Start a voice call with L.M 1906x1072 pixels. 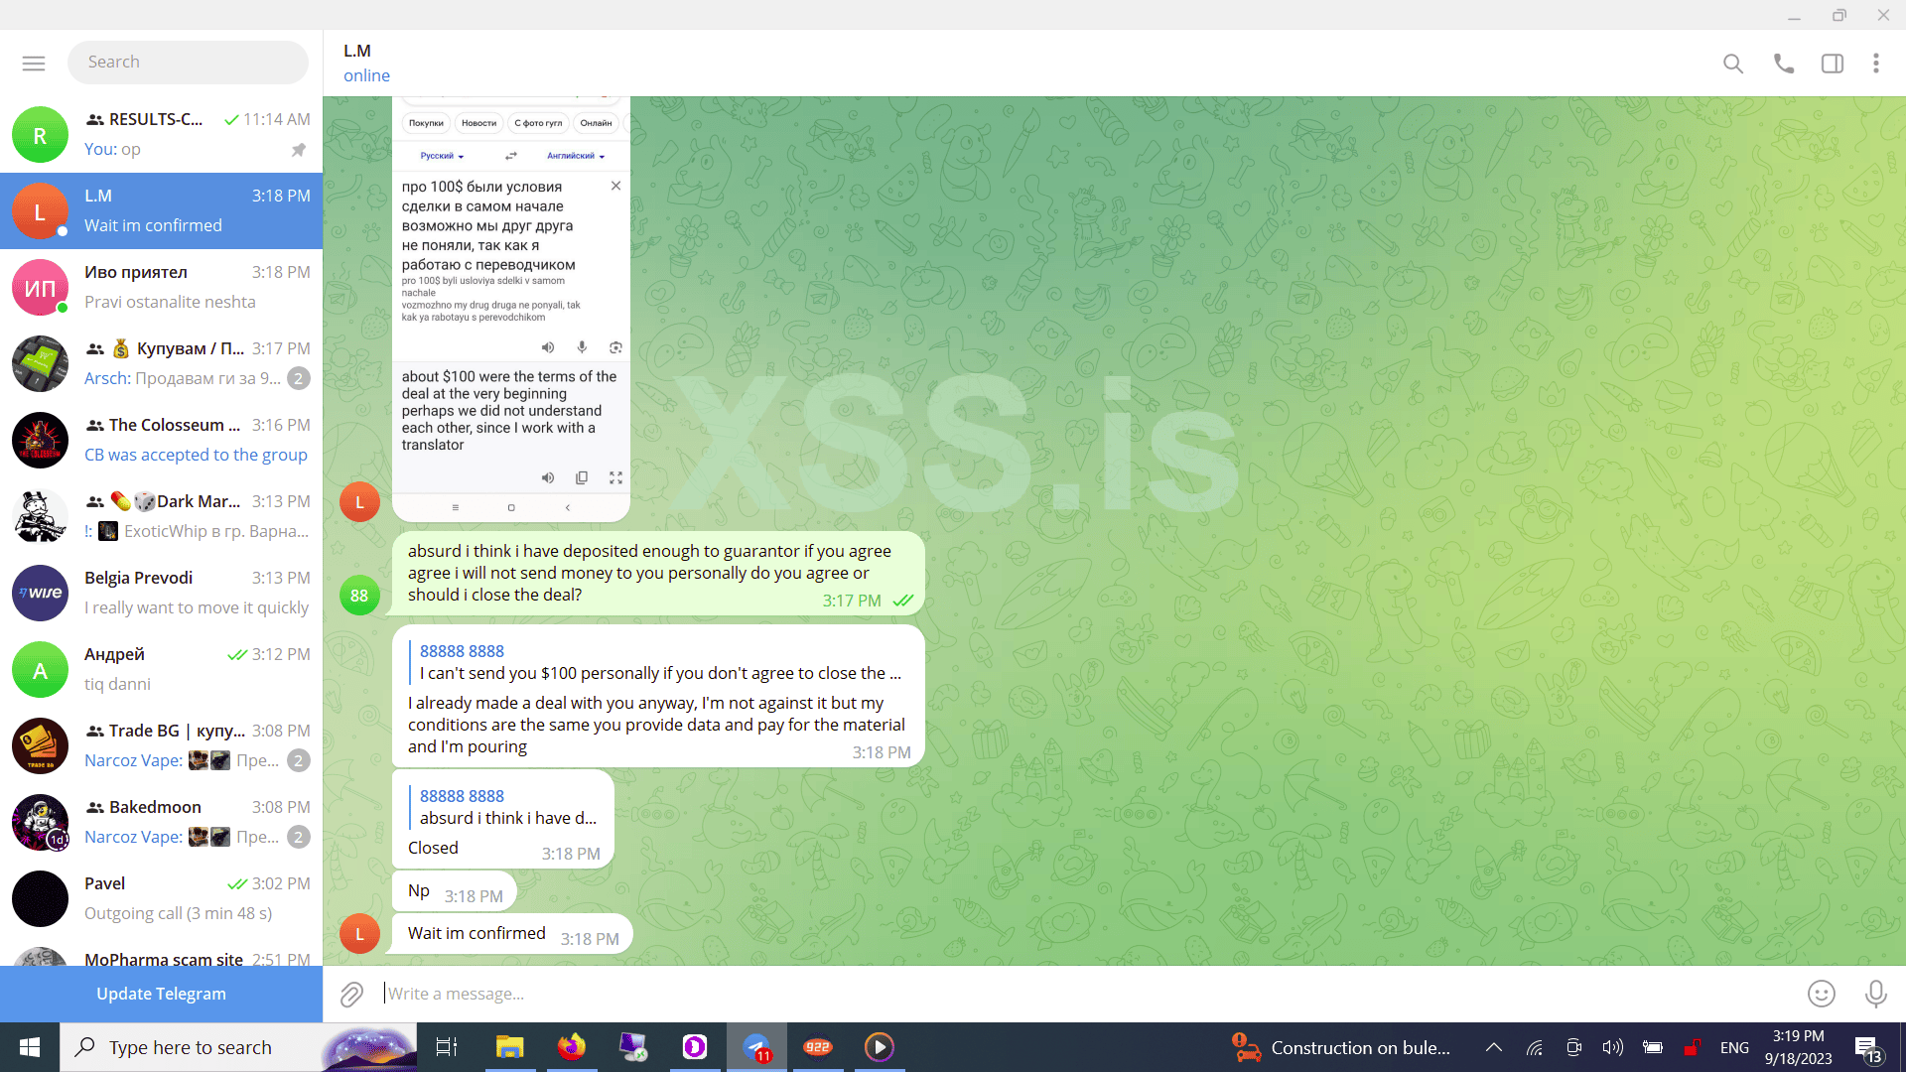[1783, 64]
